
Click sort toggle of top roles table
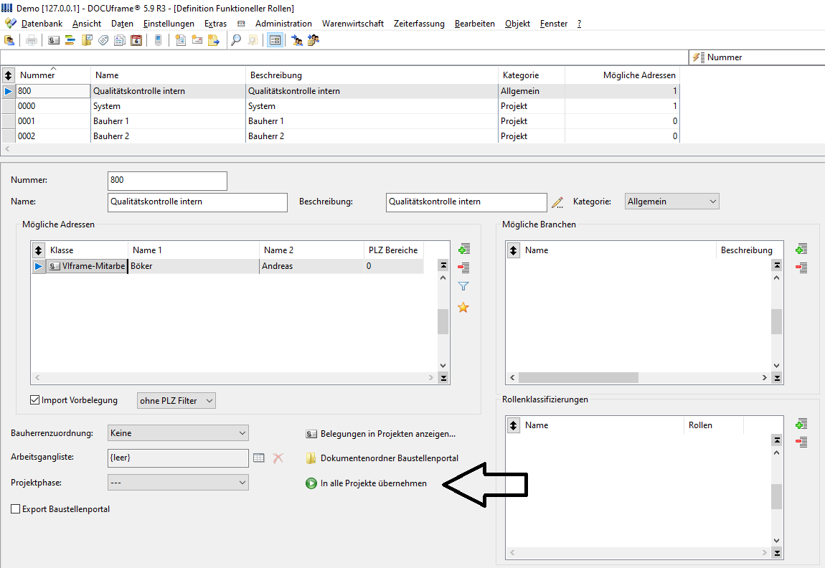[x=9, y=75]
